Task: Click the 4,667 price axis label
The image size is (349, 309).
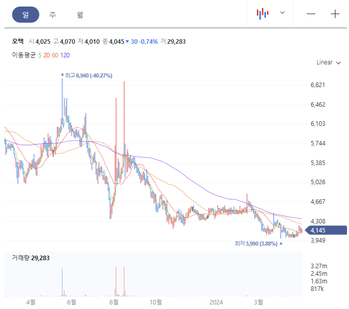Action: 318,202
